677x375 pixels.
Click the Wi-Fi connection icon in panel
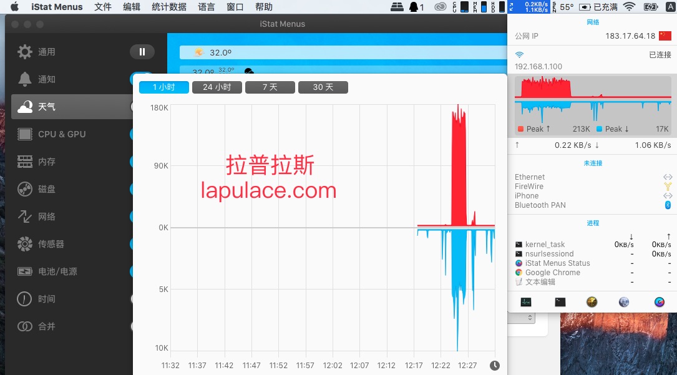click(519, 55)
